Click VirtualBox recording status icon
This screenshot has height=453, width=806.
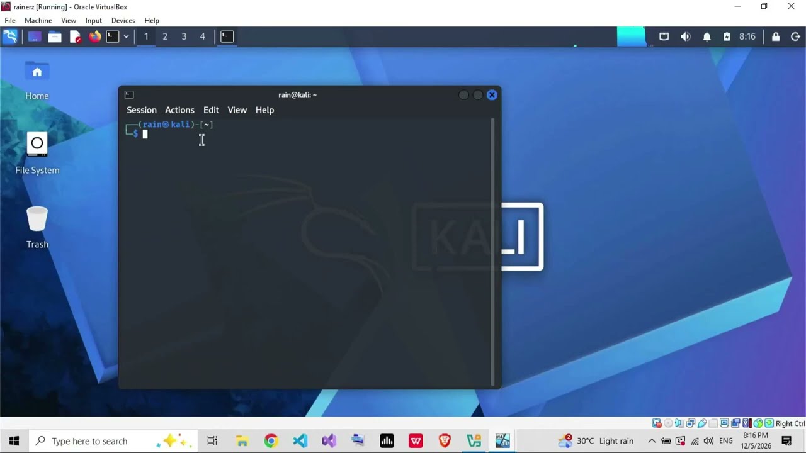(735, 423)
